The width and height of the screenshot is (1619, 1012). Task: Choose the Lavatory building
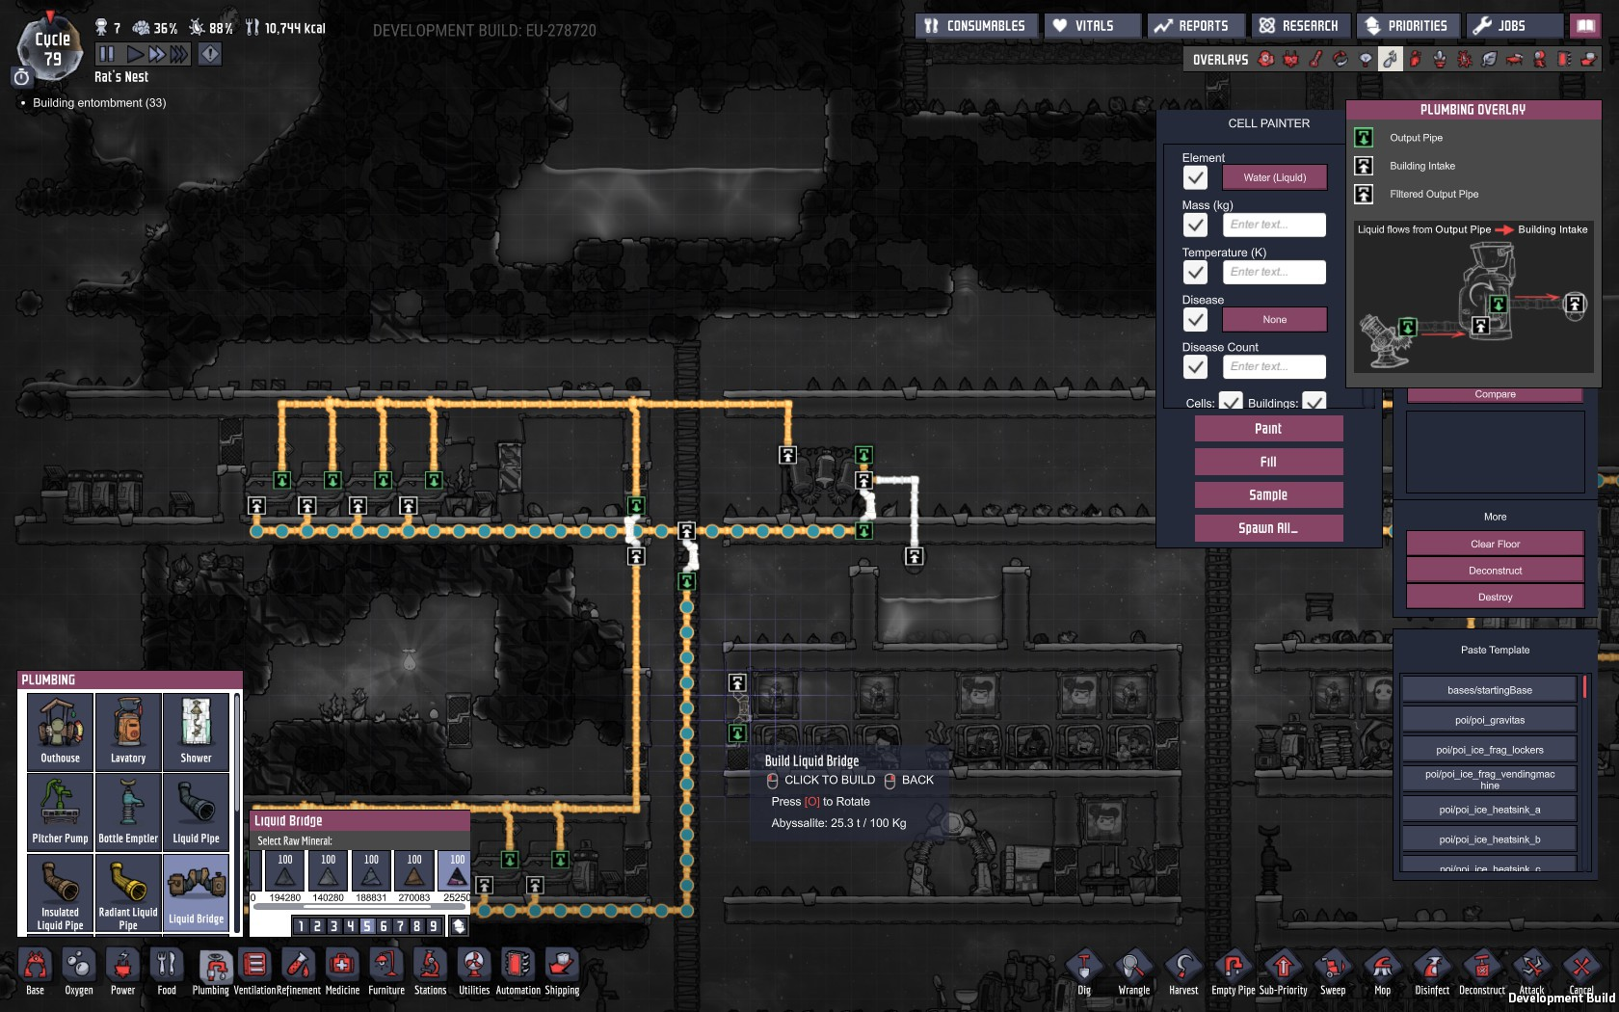click(128, 732)
